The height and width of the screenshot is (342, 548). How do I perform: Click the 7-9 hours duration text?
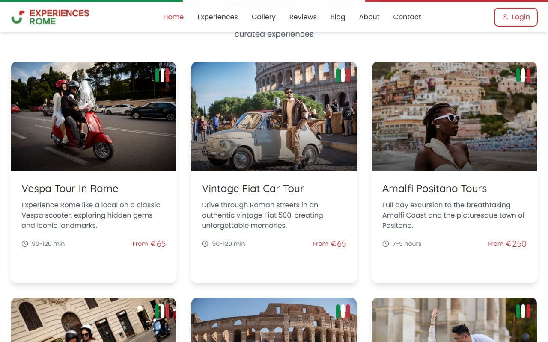[x=407, y=244]
